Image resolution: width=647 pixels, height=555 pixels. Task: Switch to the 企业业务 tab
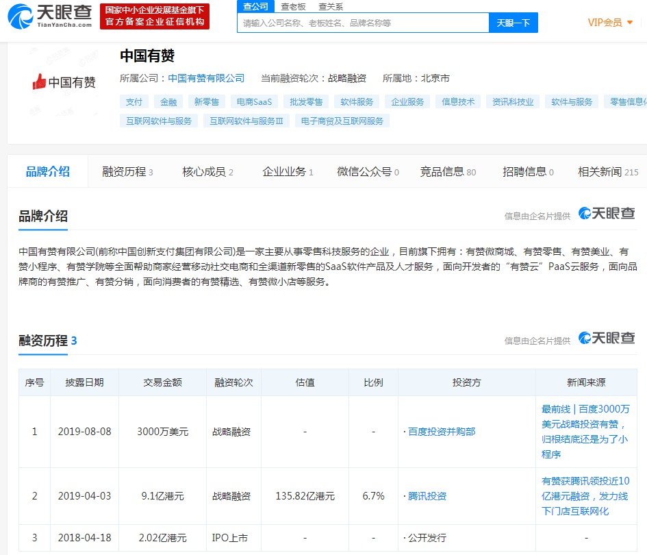(x=288, y=171)
